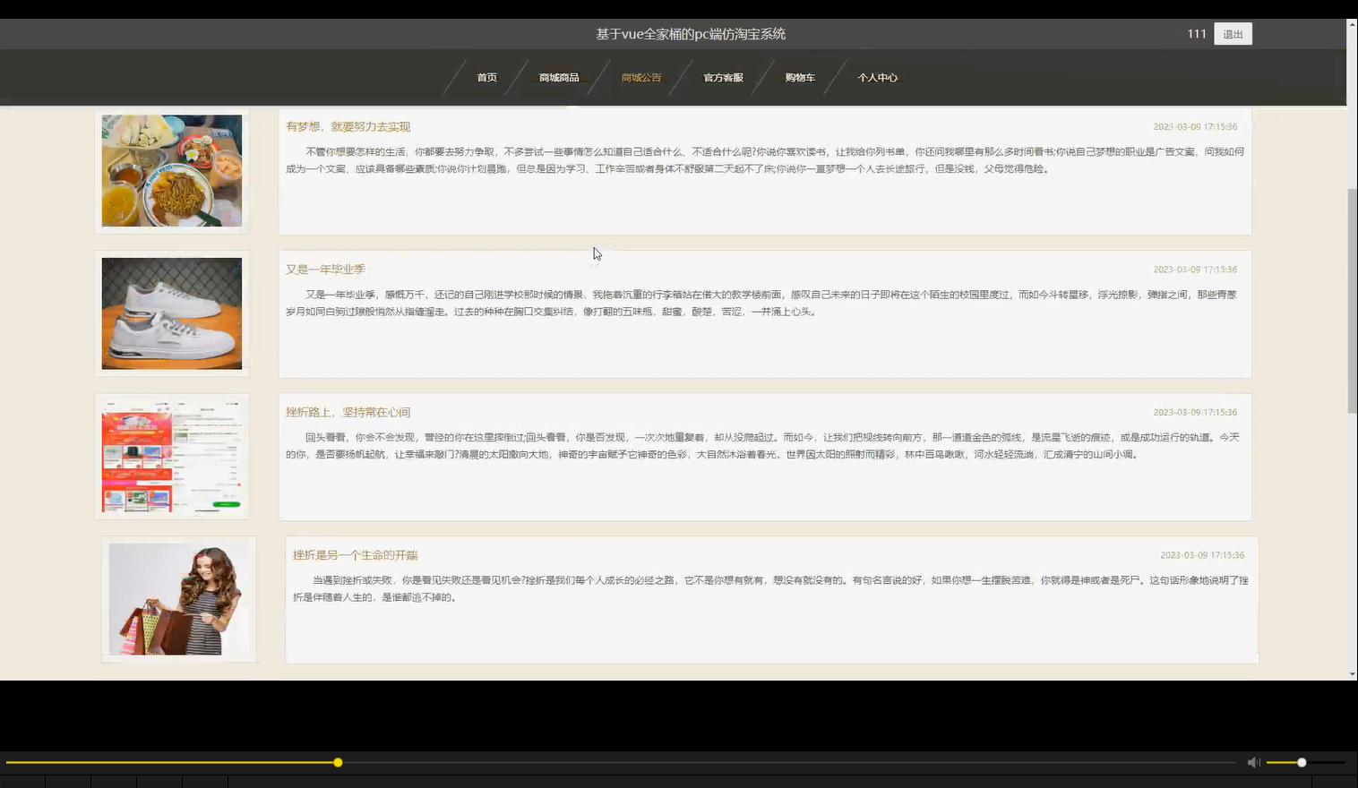This screenshot has width=1358, height=788.
Task: Click the yellow playhead dot on the progress bar
Action: click(338, 762)
